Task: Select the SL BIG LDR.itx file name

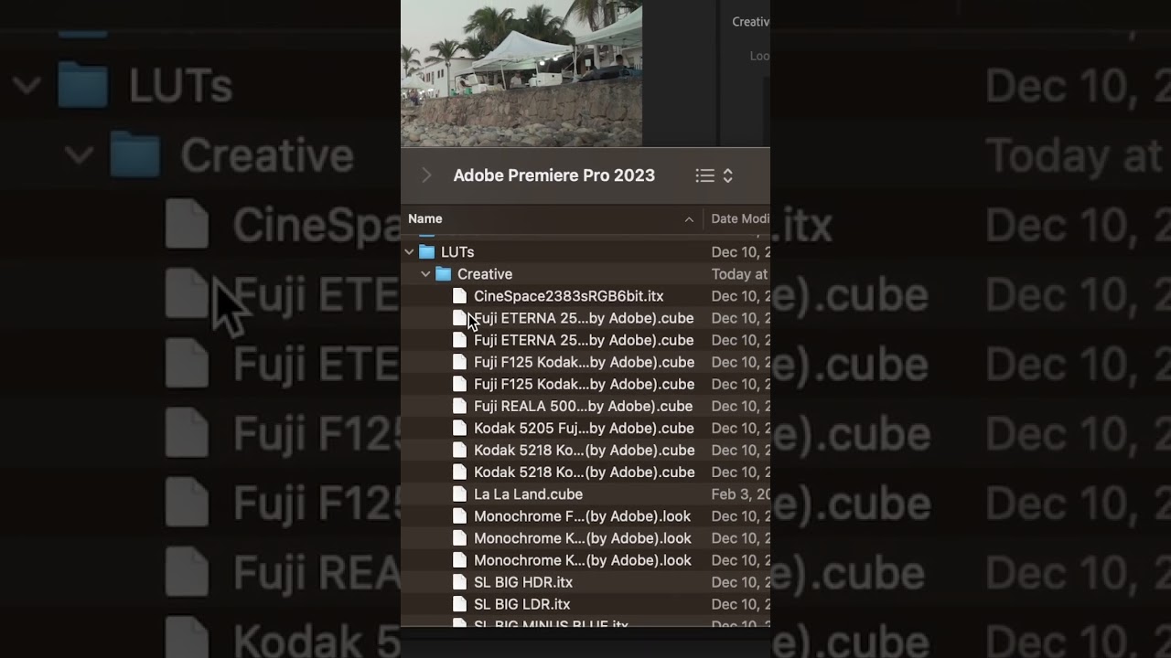Action: (522, 604)
